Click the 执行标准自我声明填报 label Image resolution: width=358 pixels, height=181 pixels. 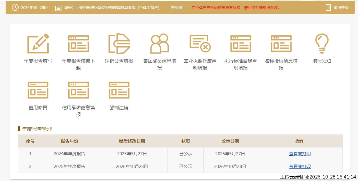point(241,64)
